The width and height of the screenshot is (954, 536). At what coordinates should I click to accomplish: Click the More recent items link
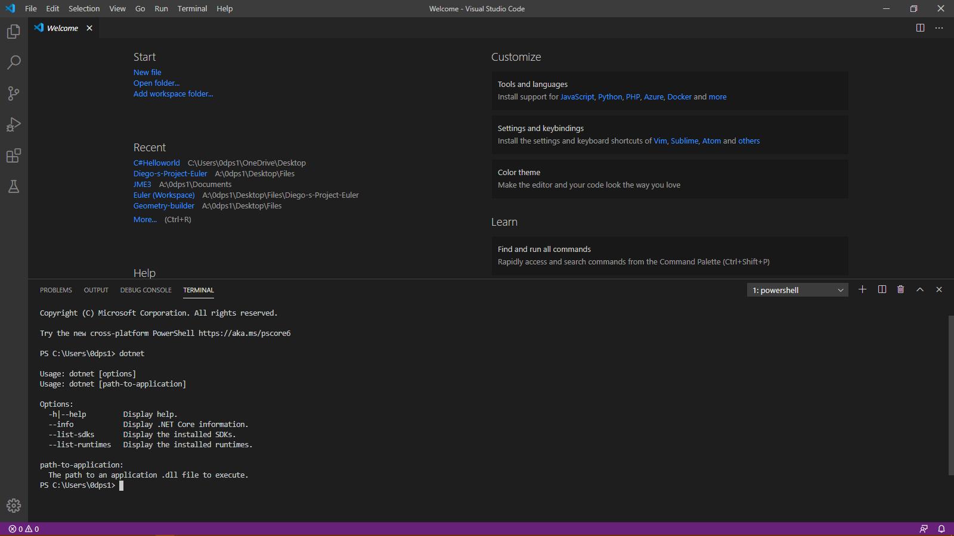click(x=145, y=219)
